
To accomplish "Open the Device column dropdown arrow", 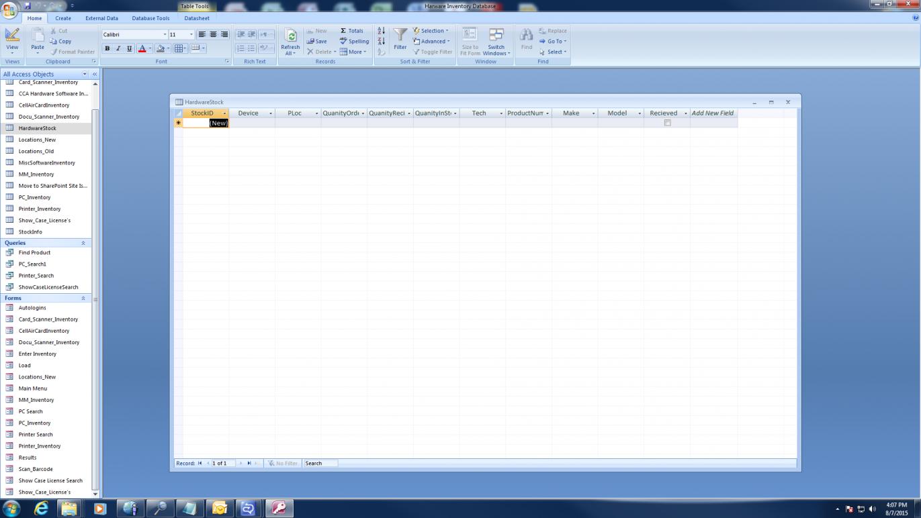I will coord(271,113).
